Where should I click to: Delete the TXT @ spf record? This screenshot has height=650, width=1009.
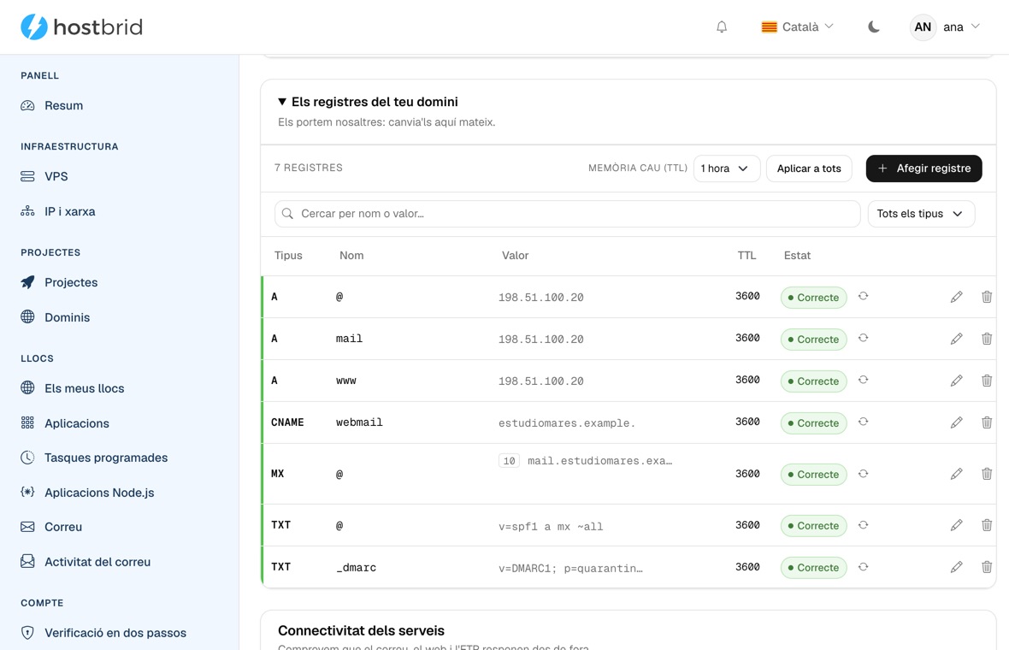point(987,525)
